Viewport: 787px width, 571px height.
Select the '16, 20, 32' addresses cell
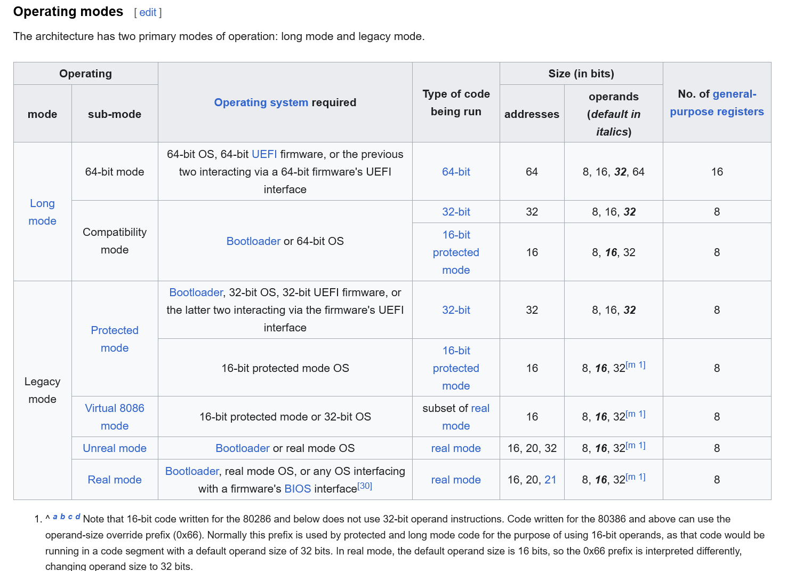[x=532, y=448]
